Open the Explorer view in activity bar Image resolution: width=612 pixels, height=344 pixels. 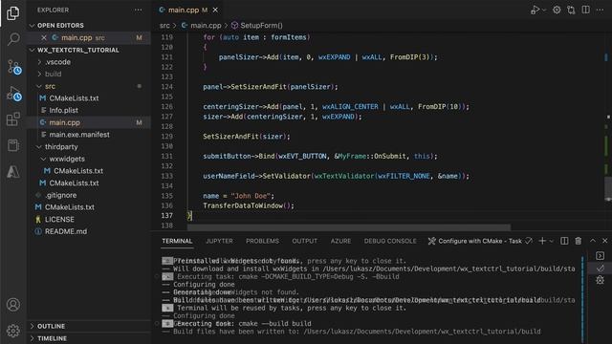click(12, 13)
